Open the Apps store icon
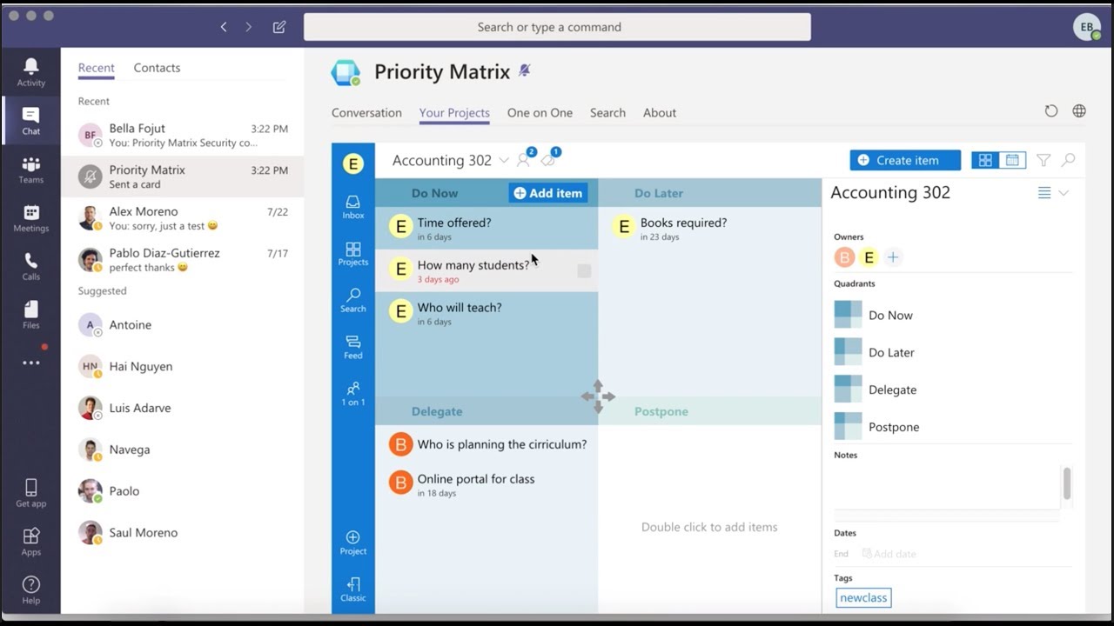The image size is (1114, 626). pyautogui.click(x=30, y=541)
